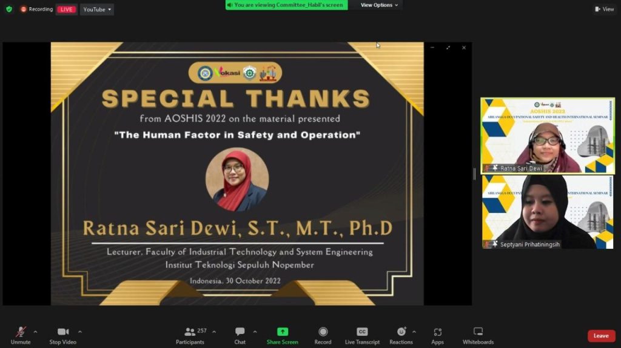Click the green screen-sharing notice banner

286,5
